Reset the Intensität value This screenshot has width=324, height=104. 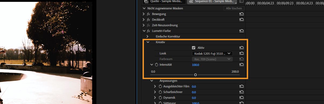242,65
